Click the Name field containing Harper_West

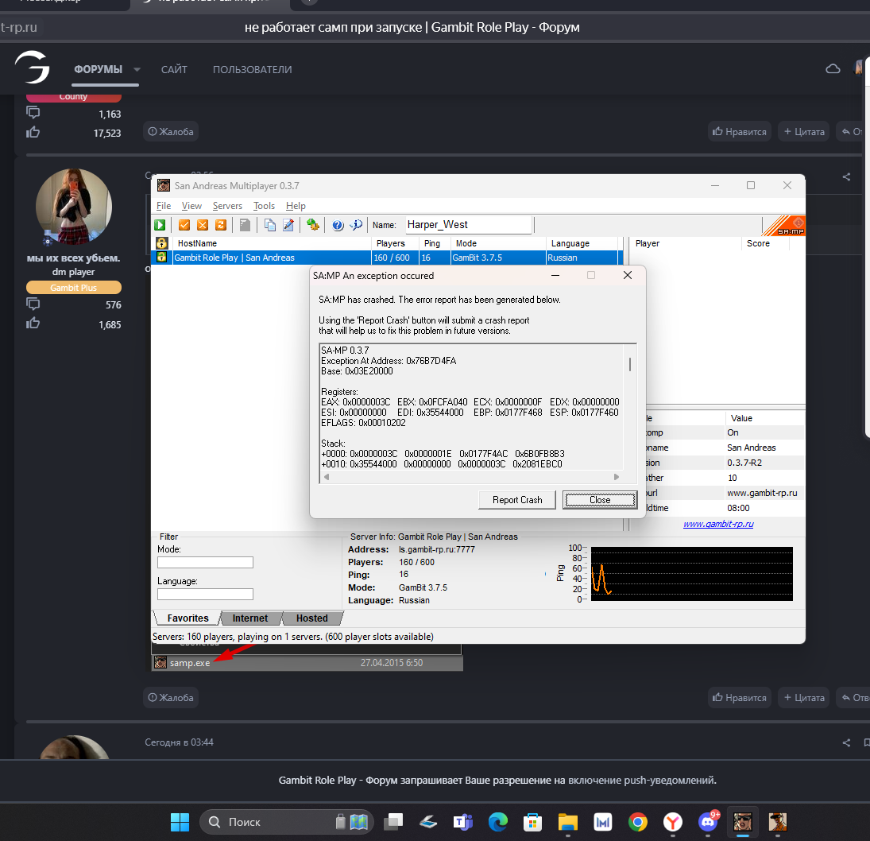point(468,225)
